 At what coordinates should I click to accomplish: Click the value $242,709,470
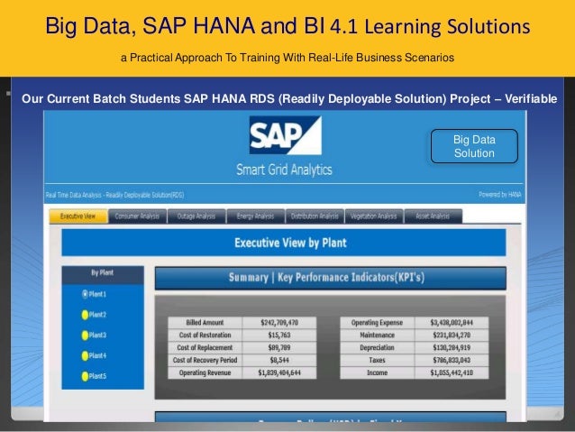(279, 323)
